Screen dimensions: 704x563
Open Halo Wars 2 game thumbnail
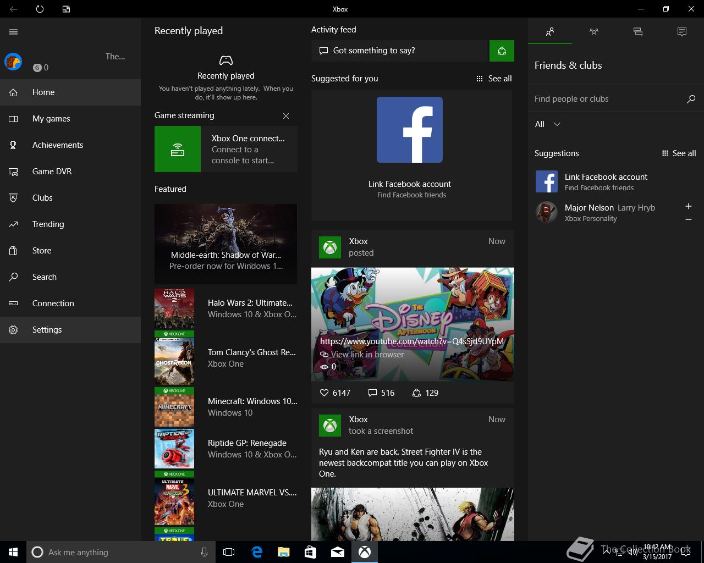[174, 308]
